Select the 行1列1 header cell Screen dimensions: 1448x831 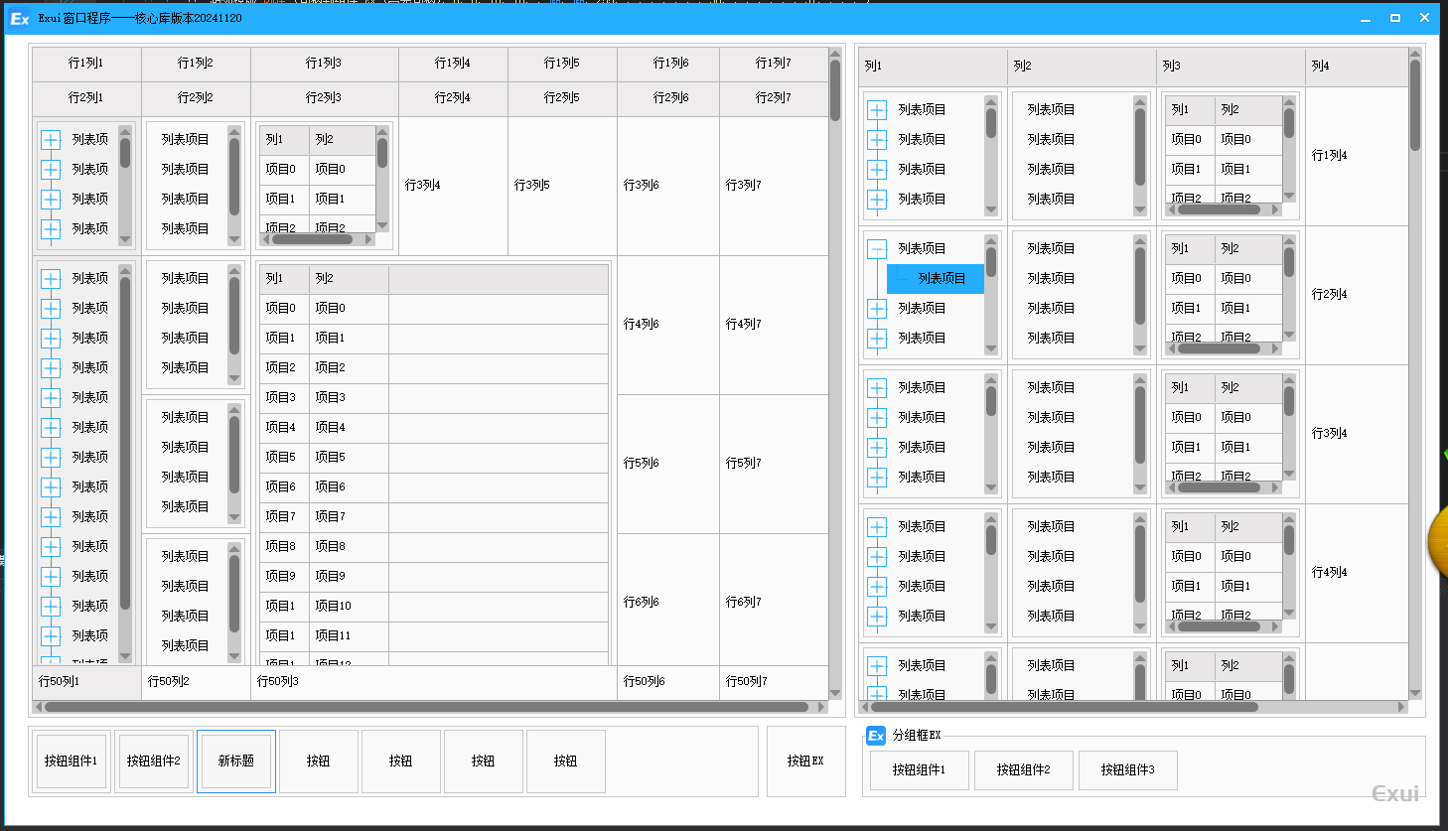[86, 64]
